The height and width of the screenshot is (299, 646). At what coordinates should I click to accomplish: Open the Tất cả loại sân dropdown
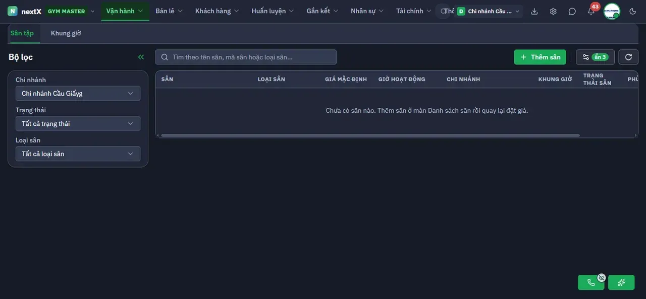pos(78,154)
